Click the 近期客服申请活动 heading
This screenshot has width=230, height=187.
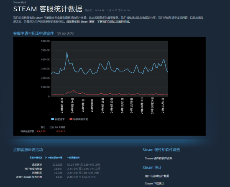click(x=28, y=150)
